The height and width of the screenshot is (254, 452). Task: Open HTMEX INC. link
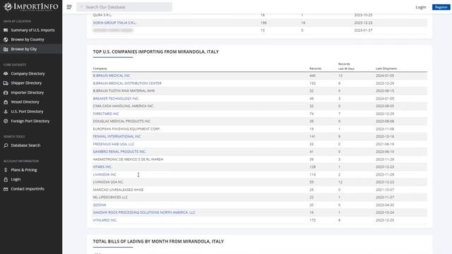(102, 167)
